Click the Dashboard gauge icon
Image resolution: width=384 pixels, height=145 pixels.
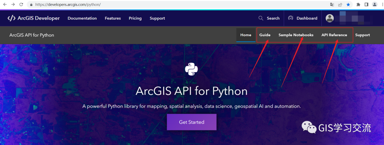(x=291, y=18)
